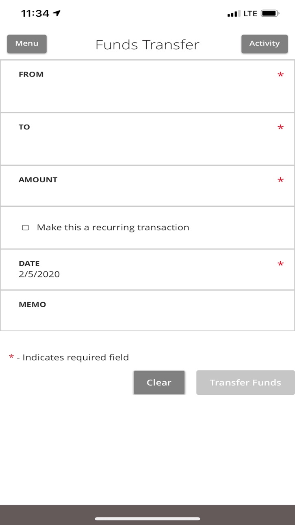
Task: Tap the cellular signal bars icon
Action: coord(234,14)
